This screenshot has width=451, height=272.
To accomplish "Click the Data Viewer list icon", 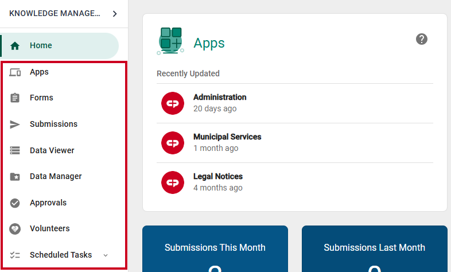I will pyautogui.click(x=15, y=150).
